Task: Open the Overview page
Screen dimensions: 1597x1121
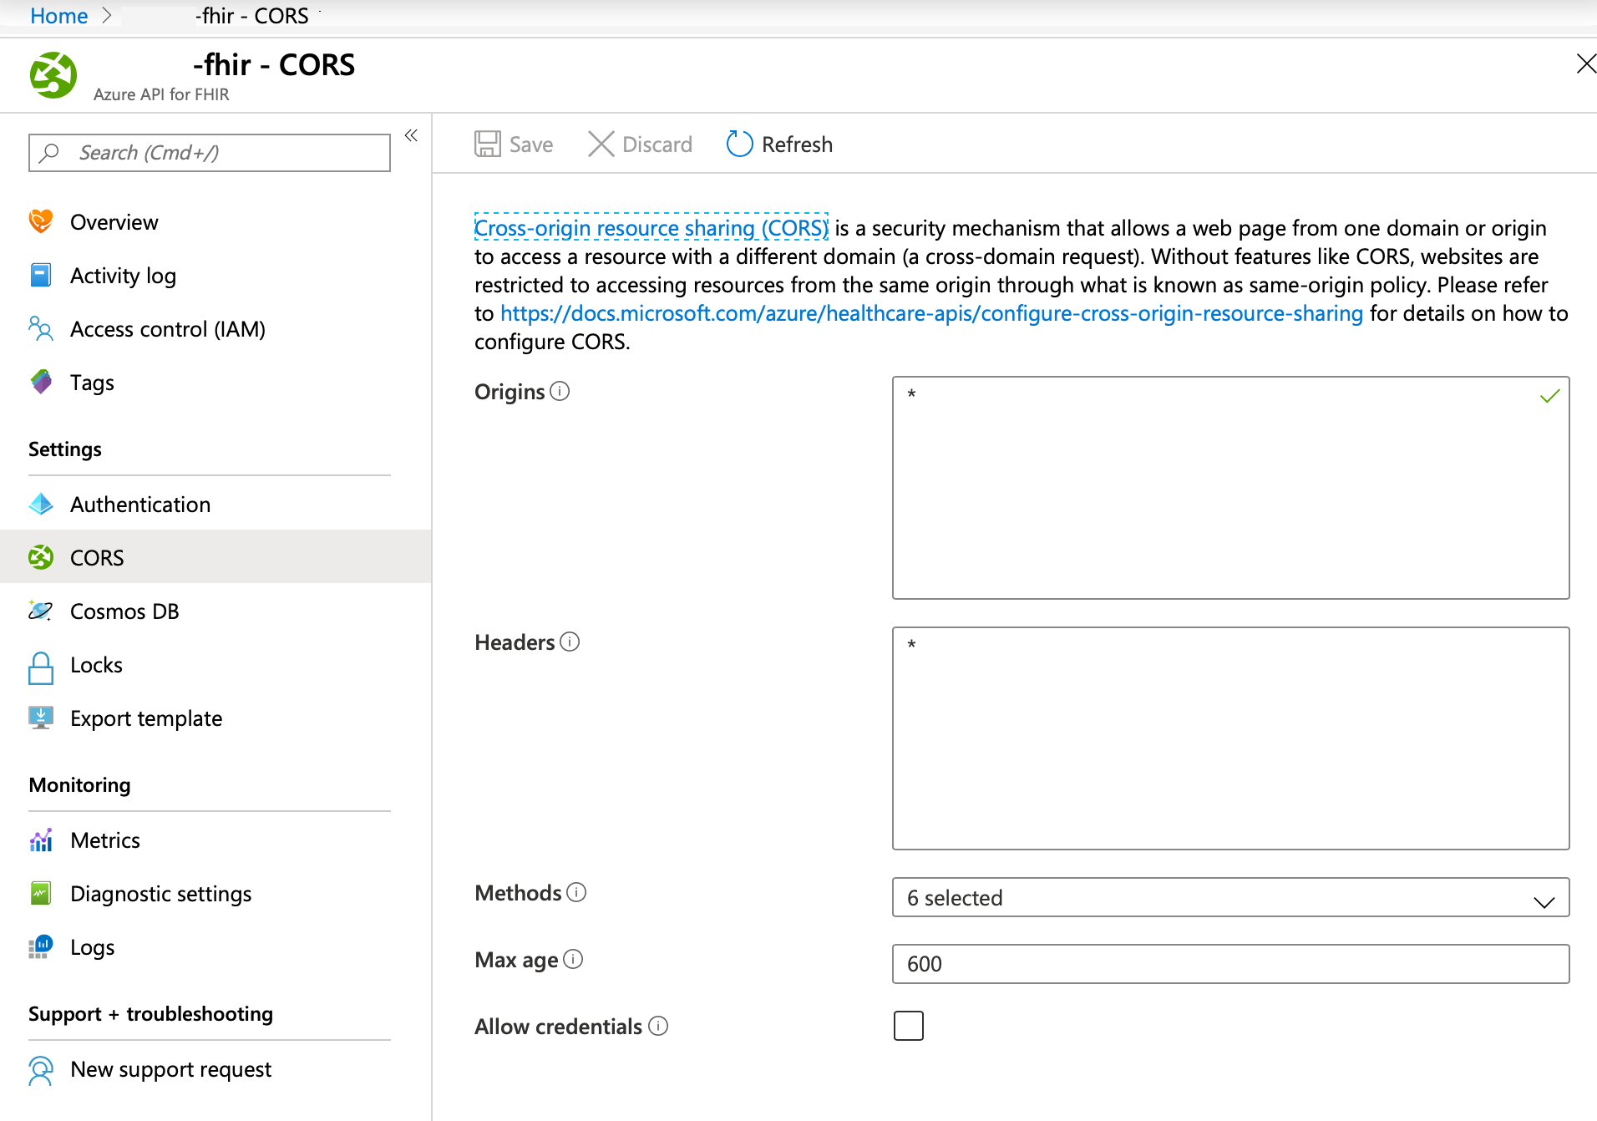Action: [114, 221]
